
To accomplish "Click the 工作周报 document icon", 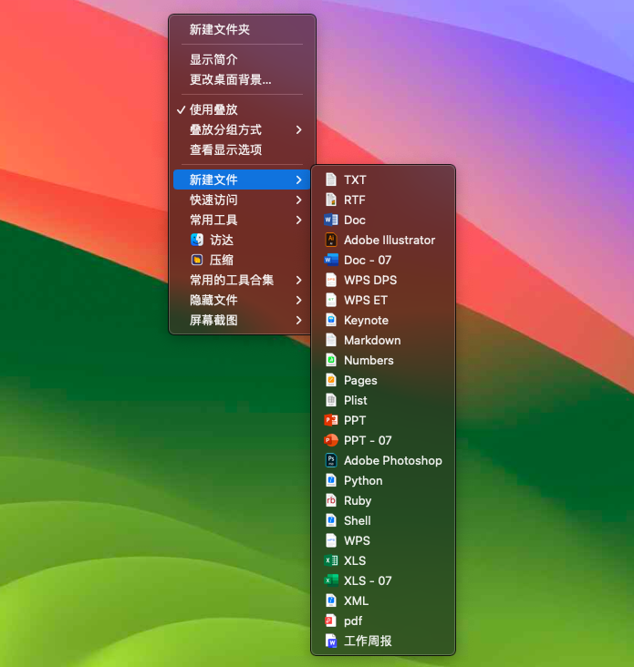I will click(331, 641).
